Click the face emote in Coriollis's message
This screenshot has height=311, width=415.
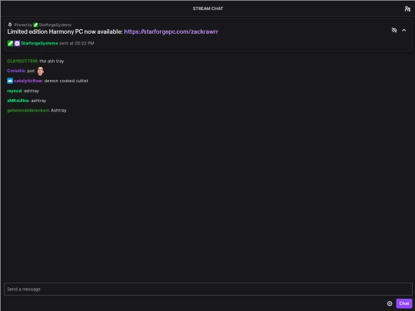pos(40,71)
